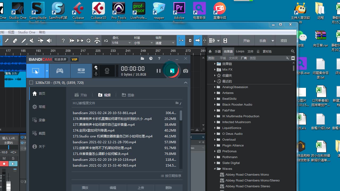Click the question mark help icon in Studio One toolbar
The image size is (340, 191).
click(63, 41)
